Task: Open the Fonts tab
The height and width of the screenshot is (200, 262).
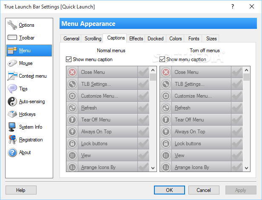Action: [194, 39]
